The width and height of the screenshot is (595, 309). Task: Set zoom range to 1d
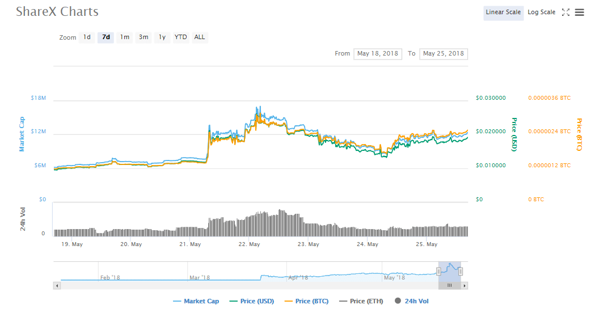[x=87, y=37]
